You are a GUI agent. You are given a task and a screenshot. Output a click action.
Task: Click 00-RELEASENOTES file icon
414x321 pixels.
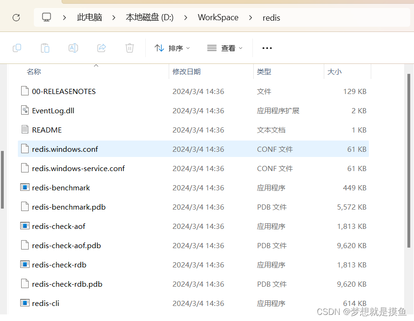pos(25,91)
